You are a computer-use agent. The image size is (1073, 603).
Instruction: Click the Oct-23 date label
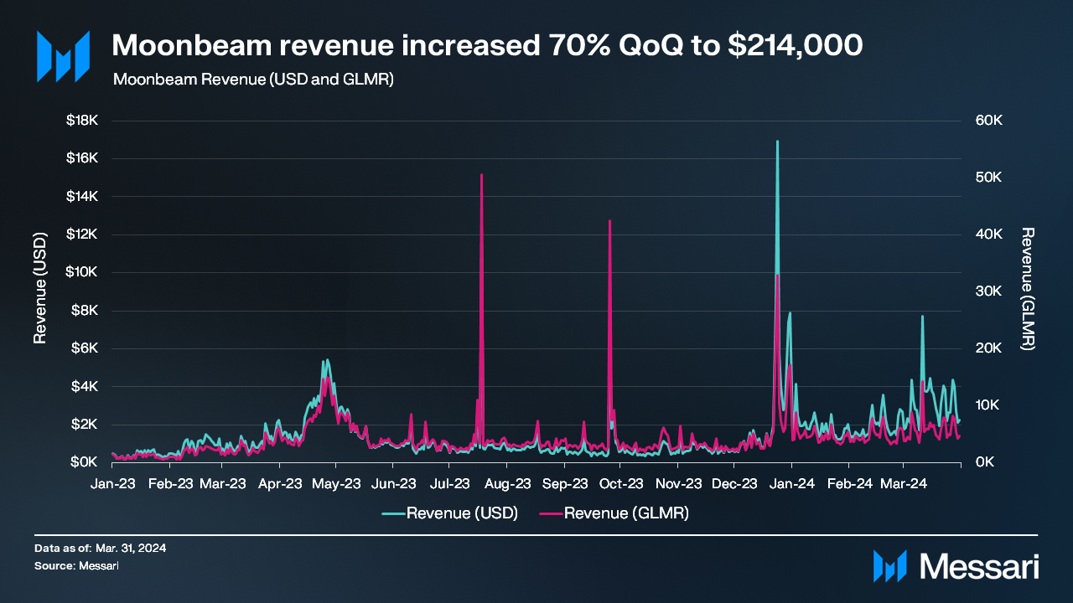[x=621, y=484]
